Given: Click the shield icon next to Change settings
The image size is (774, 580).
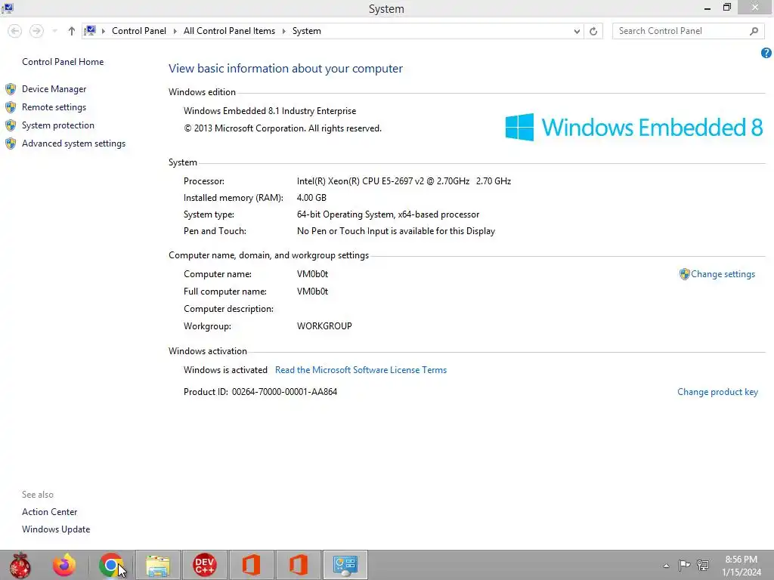Looking at the screenshot, I should 684,274.
